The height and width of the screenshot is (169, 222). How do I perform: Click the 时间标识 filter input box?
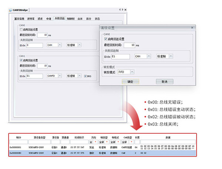coord(79,142)
